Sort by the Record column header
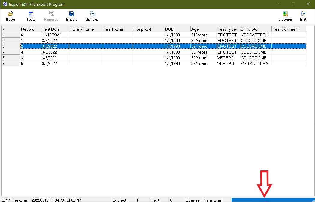 coord(31,29)
